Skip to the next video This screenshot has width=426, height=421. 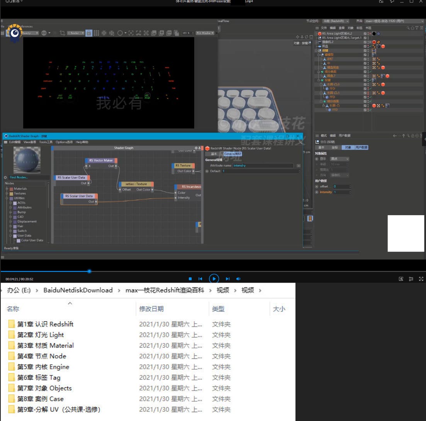(227, 279)
